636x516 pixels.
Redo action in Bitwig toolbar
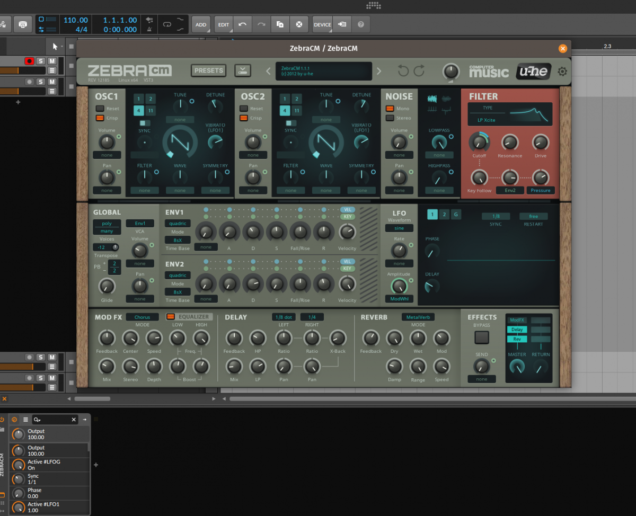coord(261,24)
